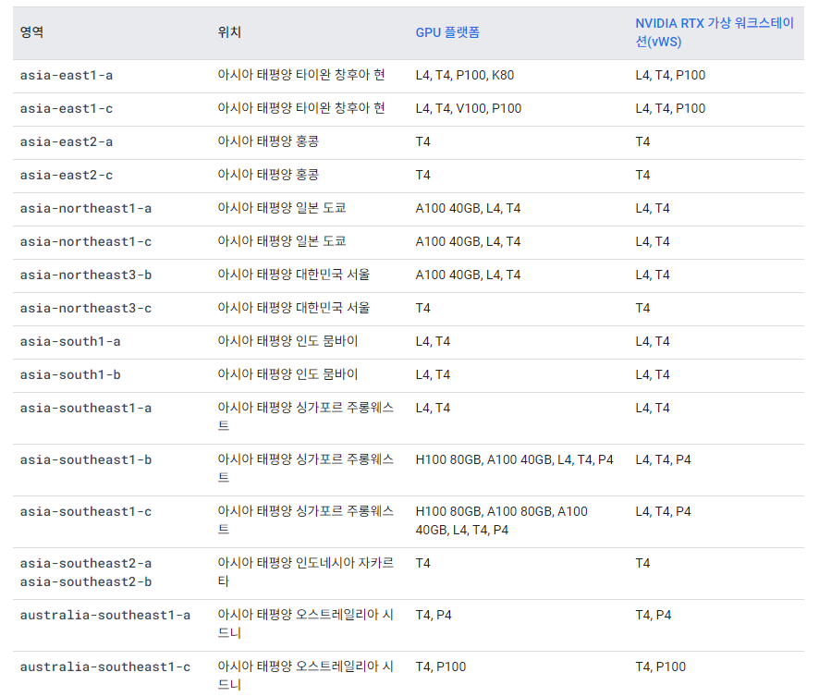Click vWS value 'T4' in asia-east2-c row
Image resolution: width=819 pixels, height=697 pixels.
(x=642, y=175)
